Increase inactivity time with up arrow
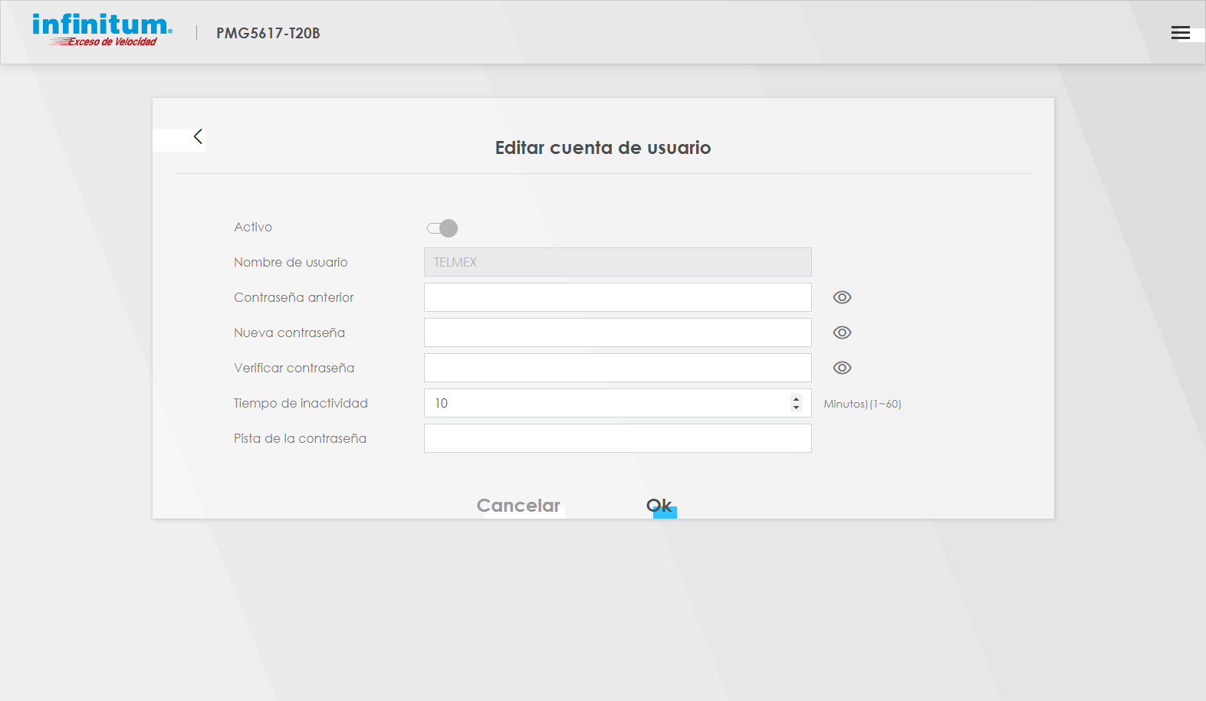 [x=796, y=398]
